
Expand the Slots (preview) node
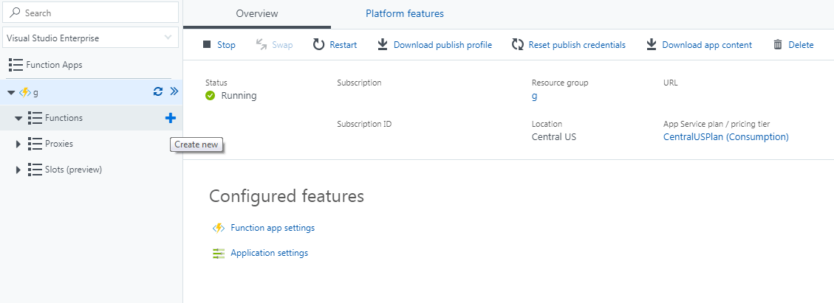click(18, 170)
